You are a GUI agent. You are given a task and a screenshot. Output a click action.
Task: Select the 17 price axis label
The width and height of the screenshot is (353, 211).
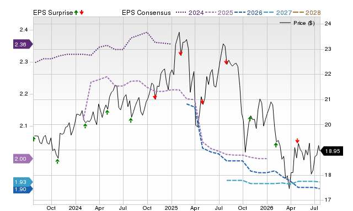click(x=328, y=200)
